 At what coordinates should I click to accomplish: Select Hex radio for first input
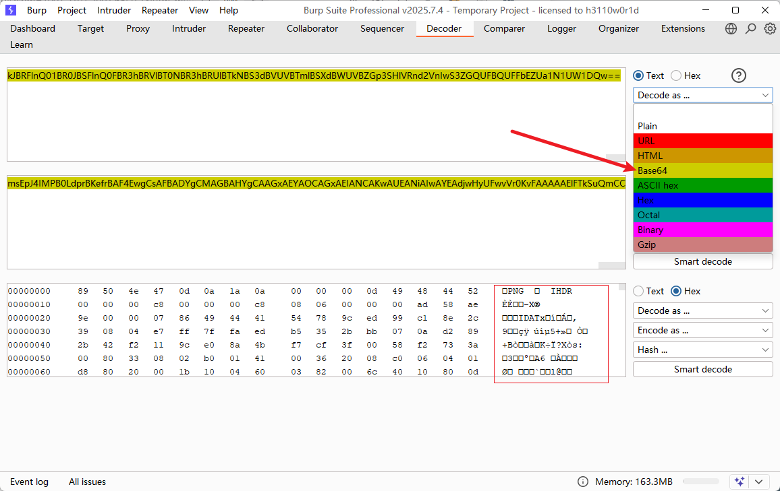[x=676, y=75]
